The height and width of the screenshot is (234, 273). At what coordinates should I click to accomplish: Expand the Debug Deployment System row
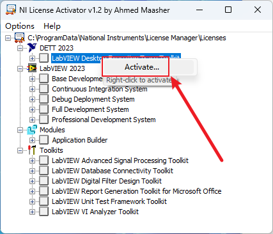pyautogui.click(x=32, y=99)
